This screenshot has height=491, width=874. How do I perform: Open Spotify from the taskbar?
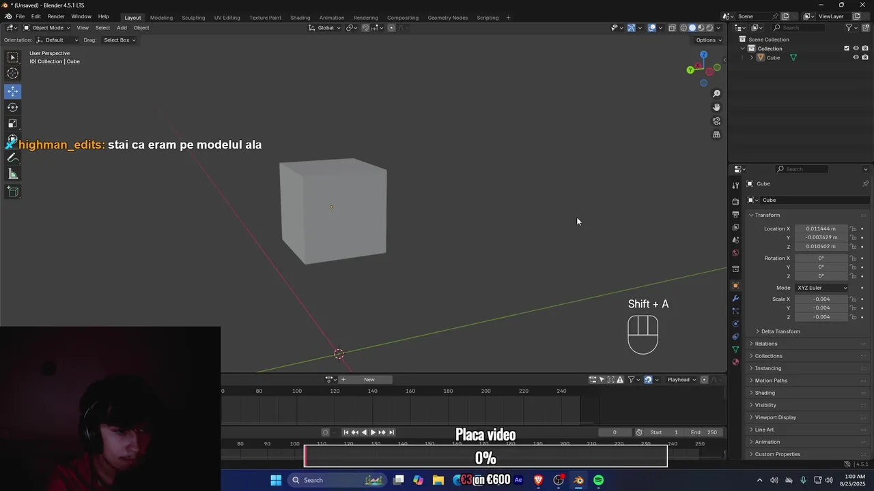[x=598, y=480]
